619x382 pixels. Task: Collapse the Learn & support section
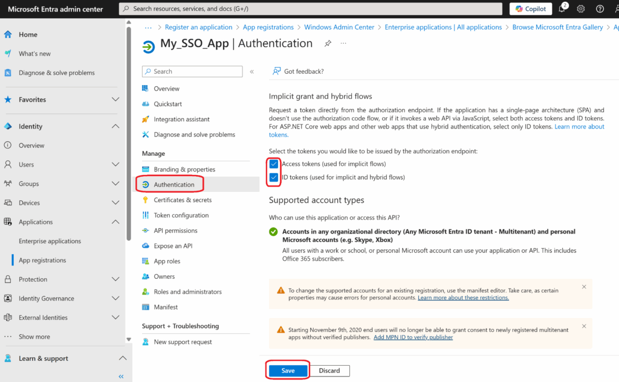(x=123, y=358)
